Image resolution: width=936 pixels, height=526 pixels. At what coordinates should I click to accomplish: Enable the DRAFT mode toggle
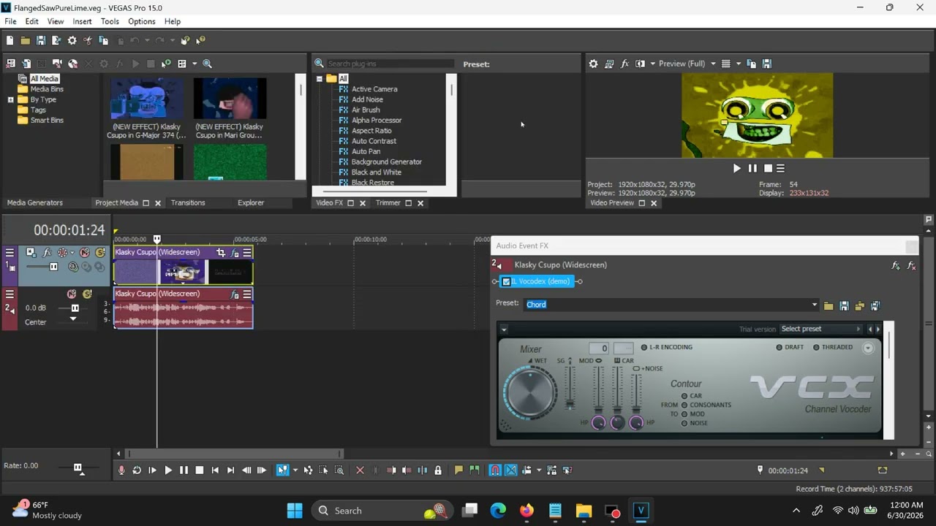coord(790,347)
